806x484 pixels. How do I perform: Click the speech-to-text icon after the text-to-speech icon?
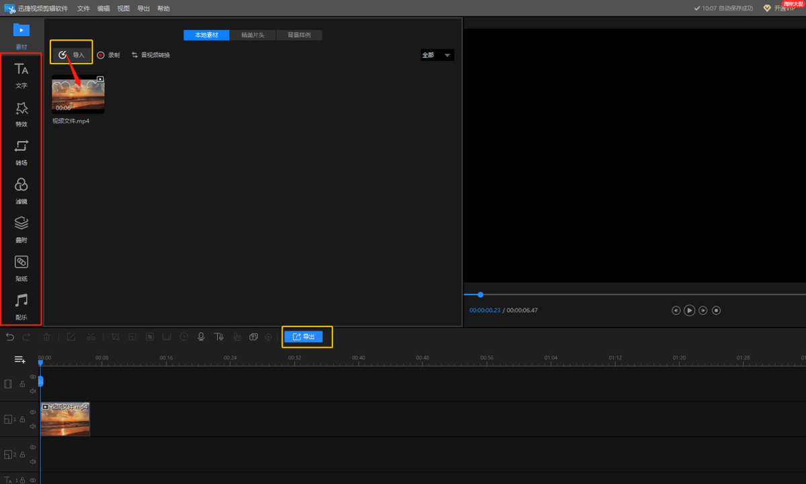(237, 337)
